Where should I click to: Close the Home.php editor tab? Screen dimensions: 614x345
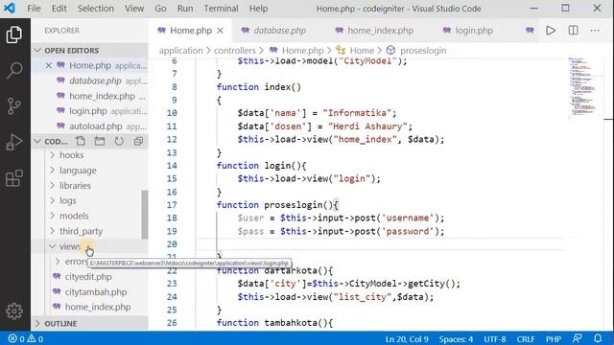pyautogui.click(x=221, y=31)
